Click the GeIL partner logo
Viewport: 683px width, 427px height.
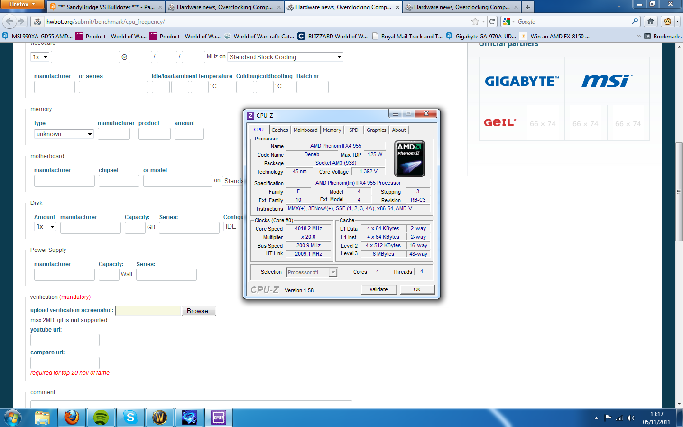[500, 122]
